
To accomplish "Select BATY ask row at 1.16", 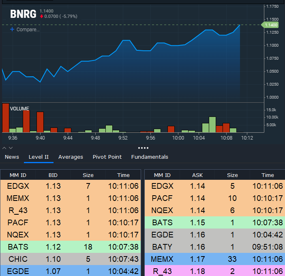I will click(x=215, y=247).
